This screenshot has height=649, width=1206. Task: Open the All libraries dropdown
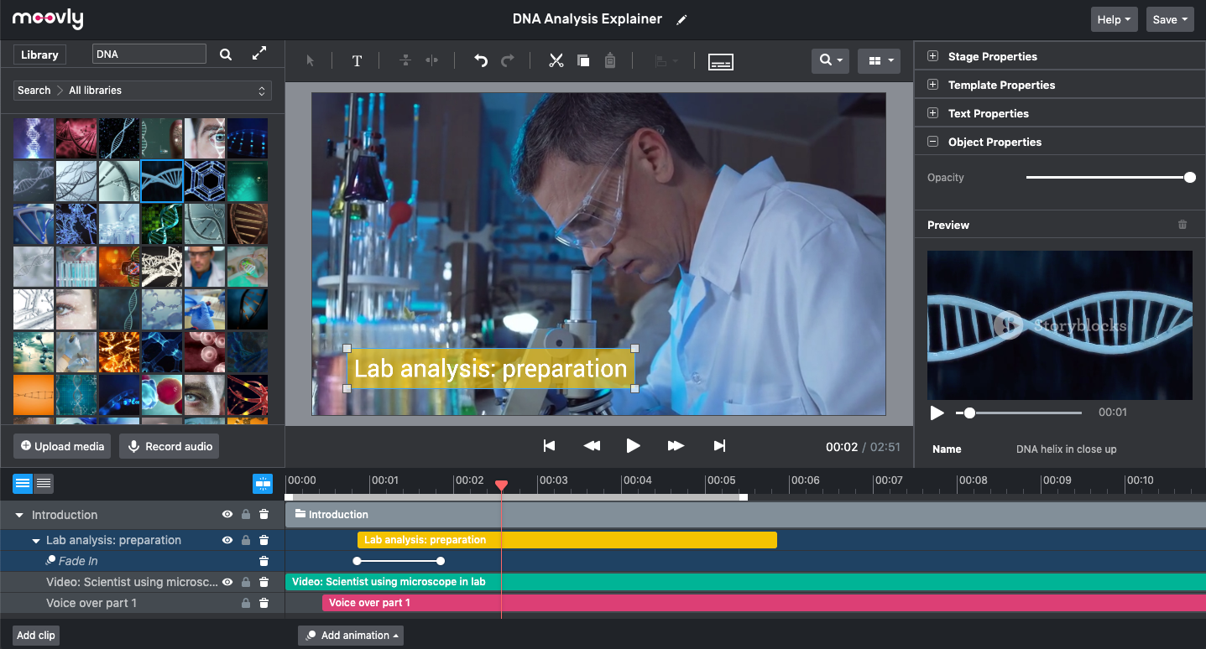pyautogui.click(x=142, y=91)
